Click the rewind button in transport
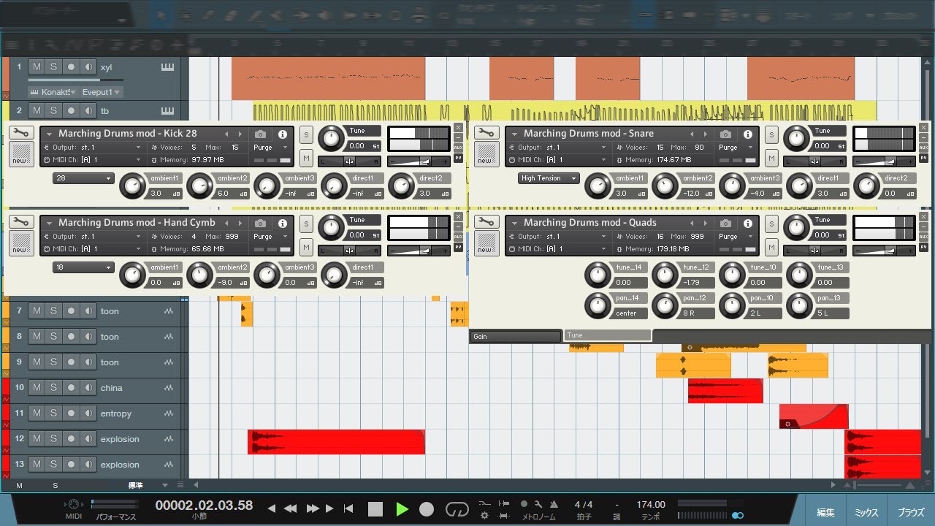The width and height of the screenshot is (935, 526). point(290,508)
